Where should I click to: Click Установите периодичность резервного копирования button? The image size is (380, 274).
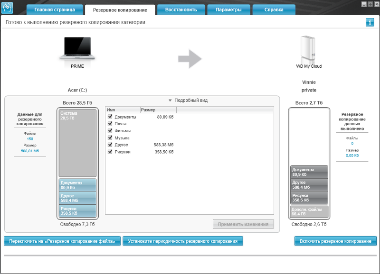pos(183,241)
